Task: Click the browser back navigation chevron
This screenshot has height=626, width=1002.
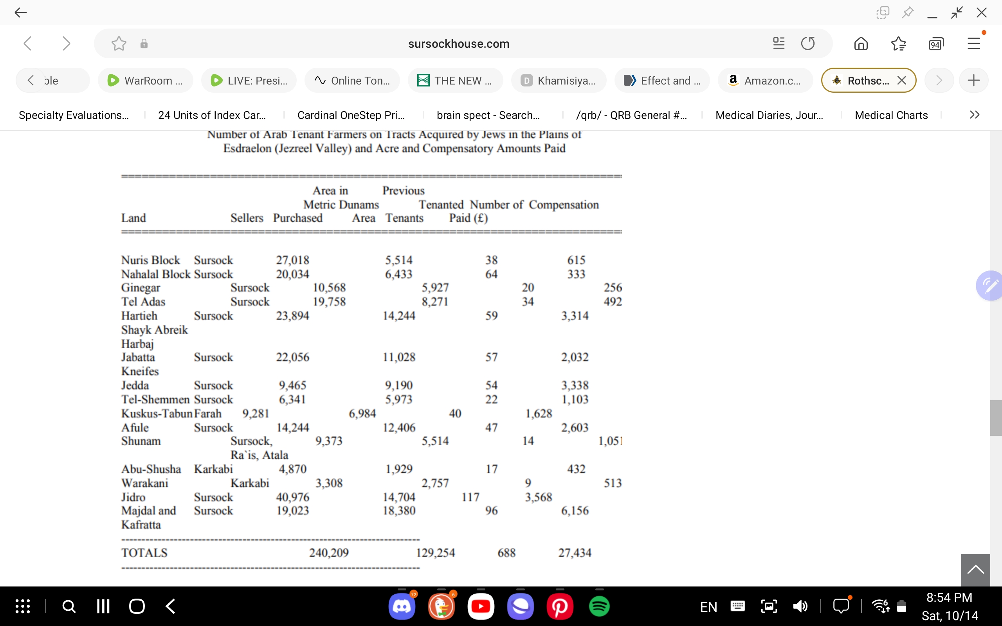Action: [28, 43]
